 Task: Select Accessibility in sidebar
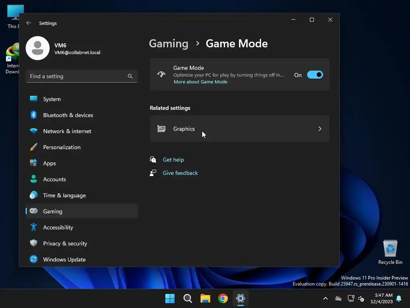coord(82,227)
